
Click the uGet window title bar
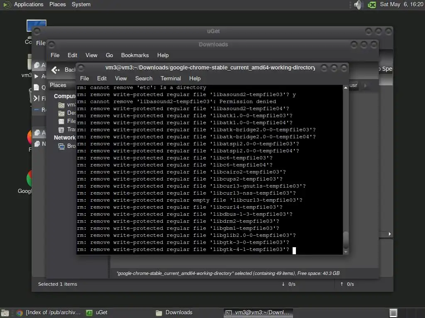click(213, 31)
